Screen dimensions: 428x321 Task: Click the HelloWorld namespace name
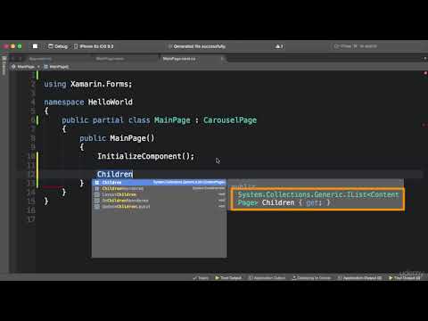coord(111,102)
